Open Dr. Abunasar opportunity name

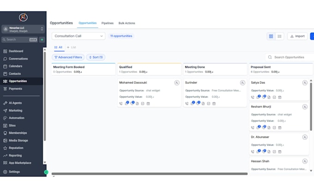coord(260,137)
